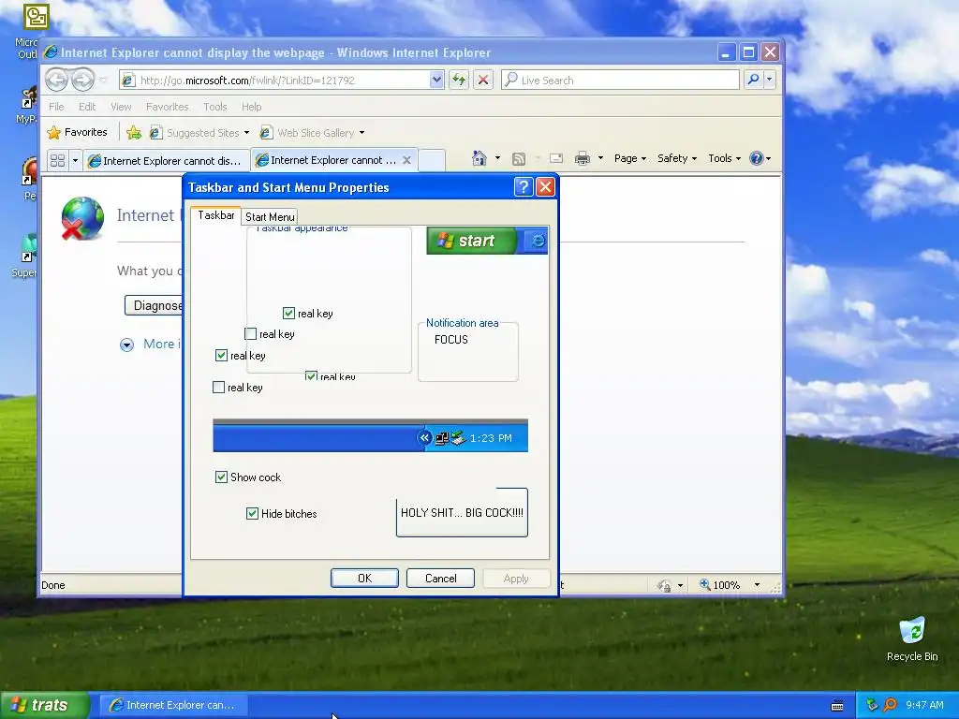This screenshot has width=959, height=719.
Task: Click the RSS Feeds icon
Action: (519, 159)
